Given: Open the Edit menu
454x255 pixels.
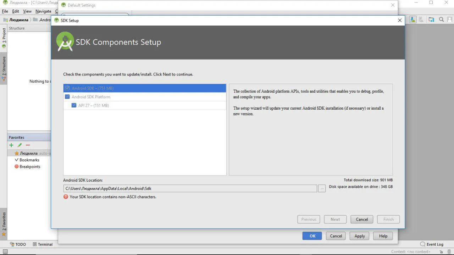Looking at the screenshot, I should (x=16, y=11).
